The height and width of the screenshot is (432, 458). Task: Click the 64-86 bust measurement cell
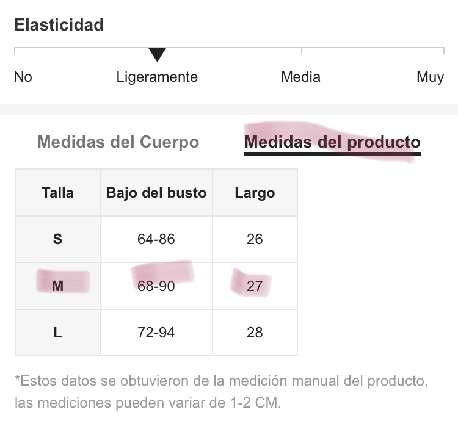pos(156,239)
